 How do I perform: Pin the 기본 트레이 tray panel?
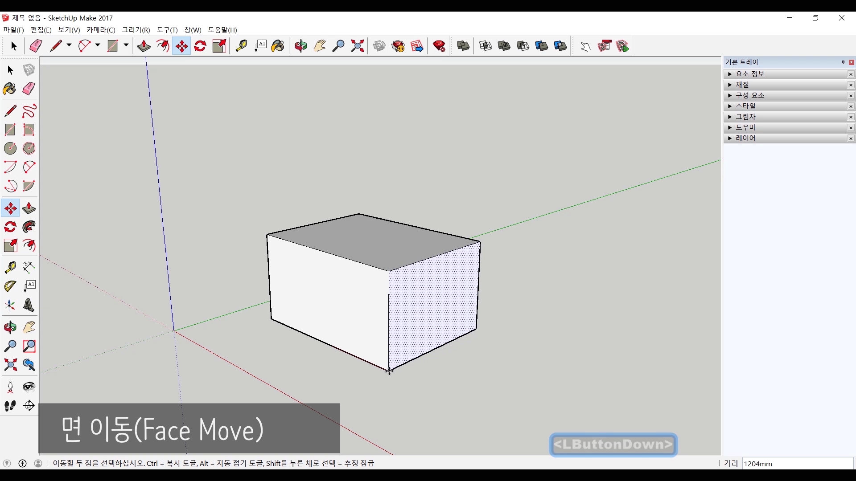pyautogui.click(x=843, y=62)
